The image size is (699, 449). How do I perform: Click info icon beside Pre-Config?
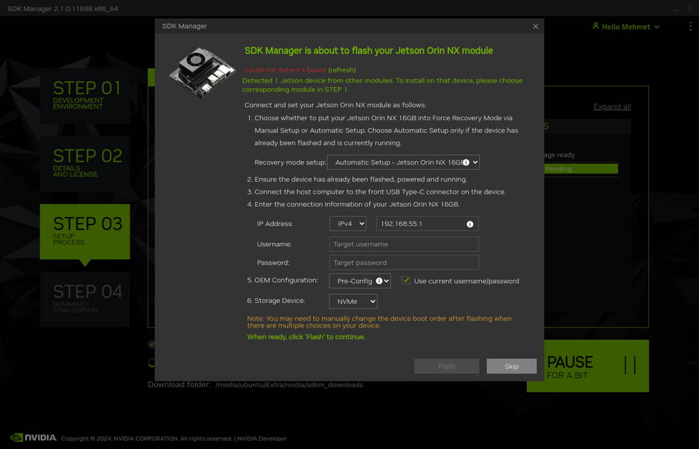[379, 281]
